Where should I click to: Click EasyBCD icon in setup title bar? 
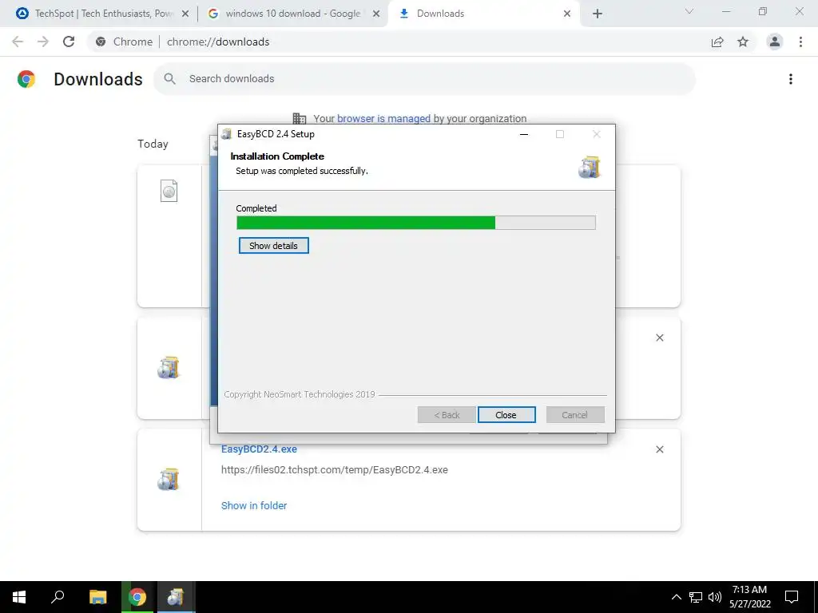tap(226, 134)
